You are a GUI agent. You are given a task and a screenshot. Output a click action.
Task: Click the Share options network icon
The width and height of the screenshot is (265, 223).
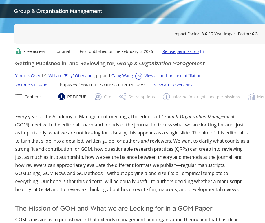[123, 97]
